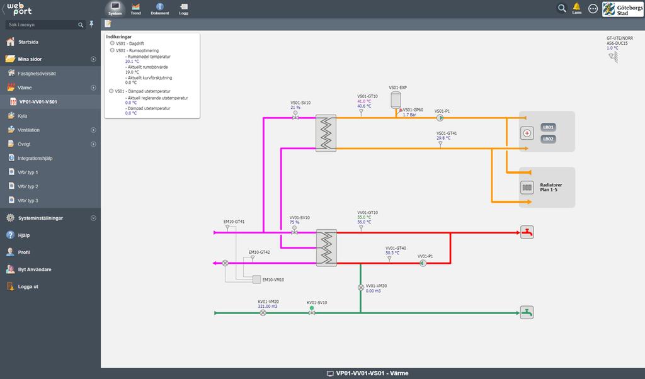Click the VS01-GT10 value 41.0 °C
This screenshot has width=645, height=379.
364,101
